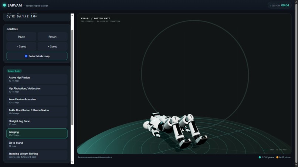Pick the Straight-Leg Raise exercise
The height and width of the screenshot is (167, 298).
pos(37,122)
